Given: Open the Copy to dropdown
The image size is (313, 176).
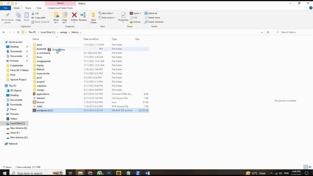Looking at the screenshot, I should [65, 18].
